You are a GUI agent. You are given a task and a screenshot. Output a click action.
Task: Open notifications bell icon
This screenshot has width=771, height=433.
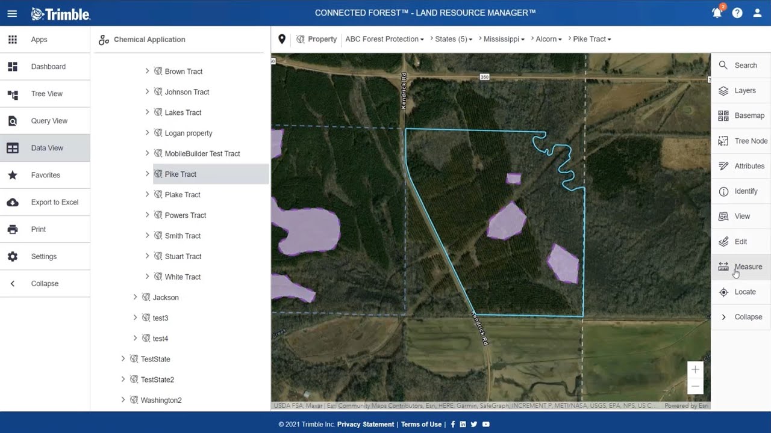point(717,13)
